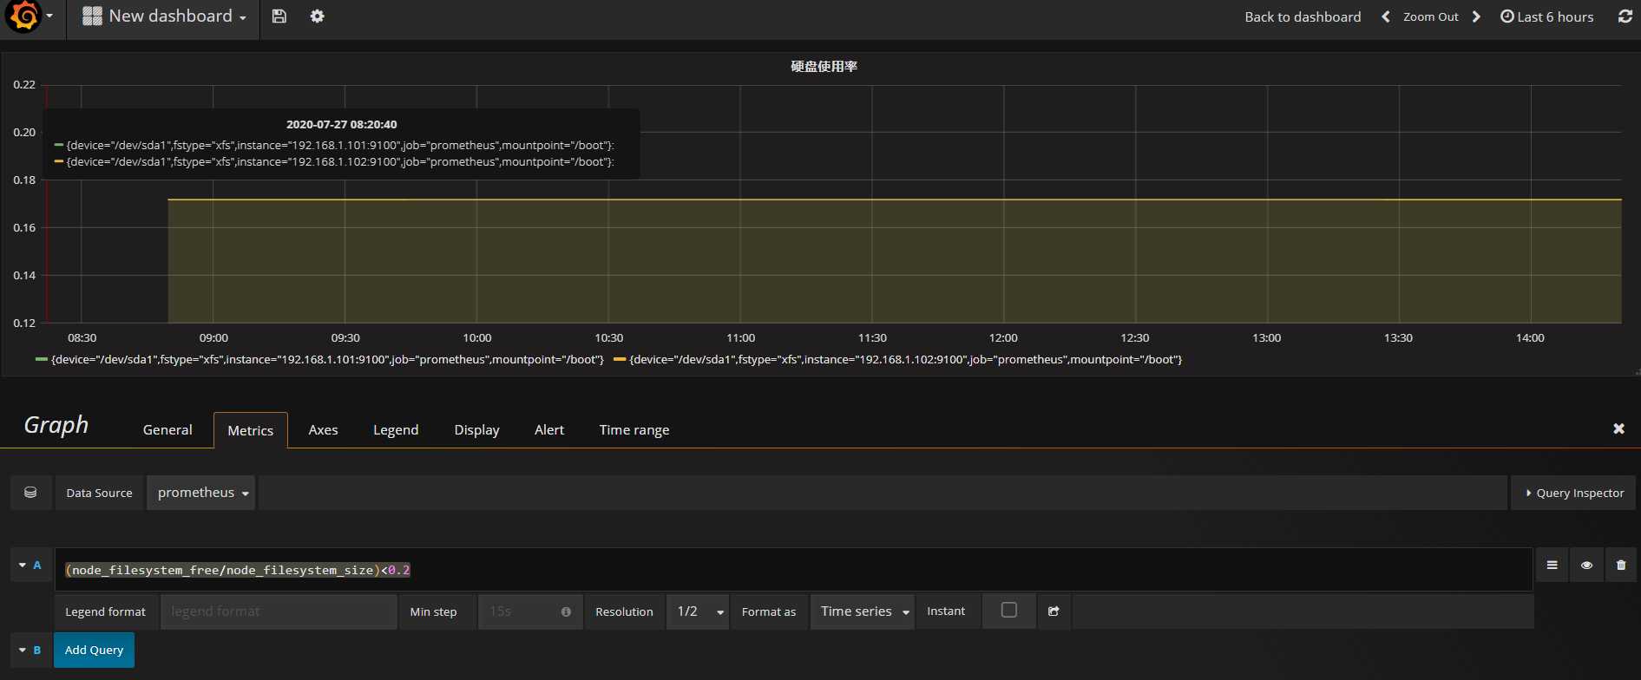Go to the Alert tab
Image resolution: width=1641 pixels, height=680 pixels.
click(549, 430)
